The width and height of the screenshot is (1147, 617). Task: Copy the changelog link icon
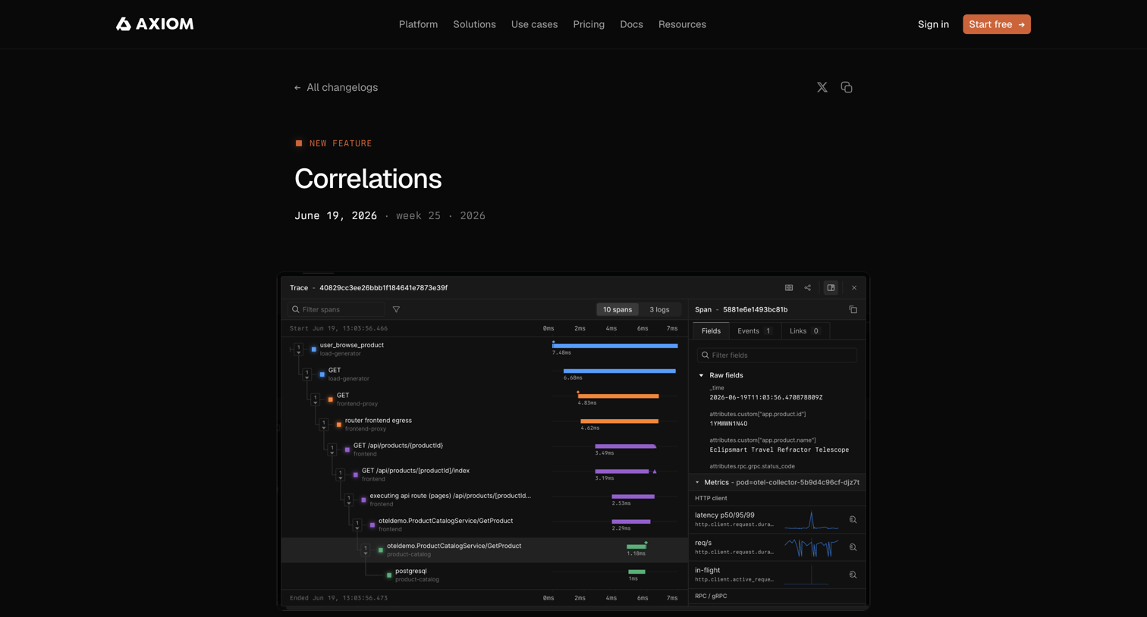coord(847,88)
